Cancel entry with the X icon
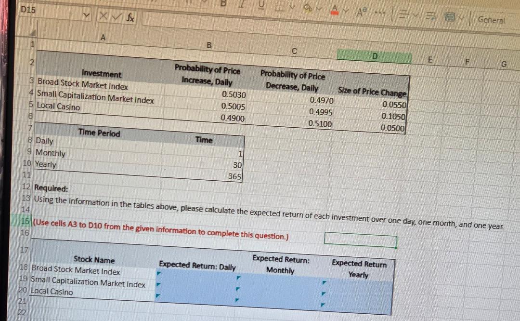Screen dimensions: 520x321 coord(103,15)
